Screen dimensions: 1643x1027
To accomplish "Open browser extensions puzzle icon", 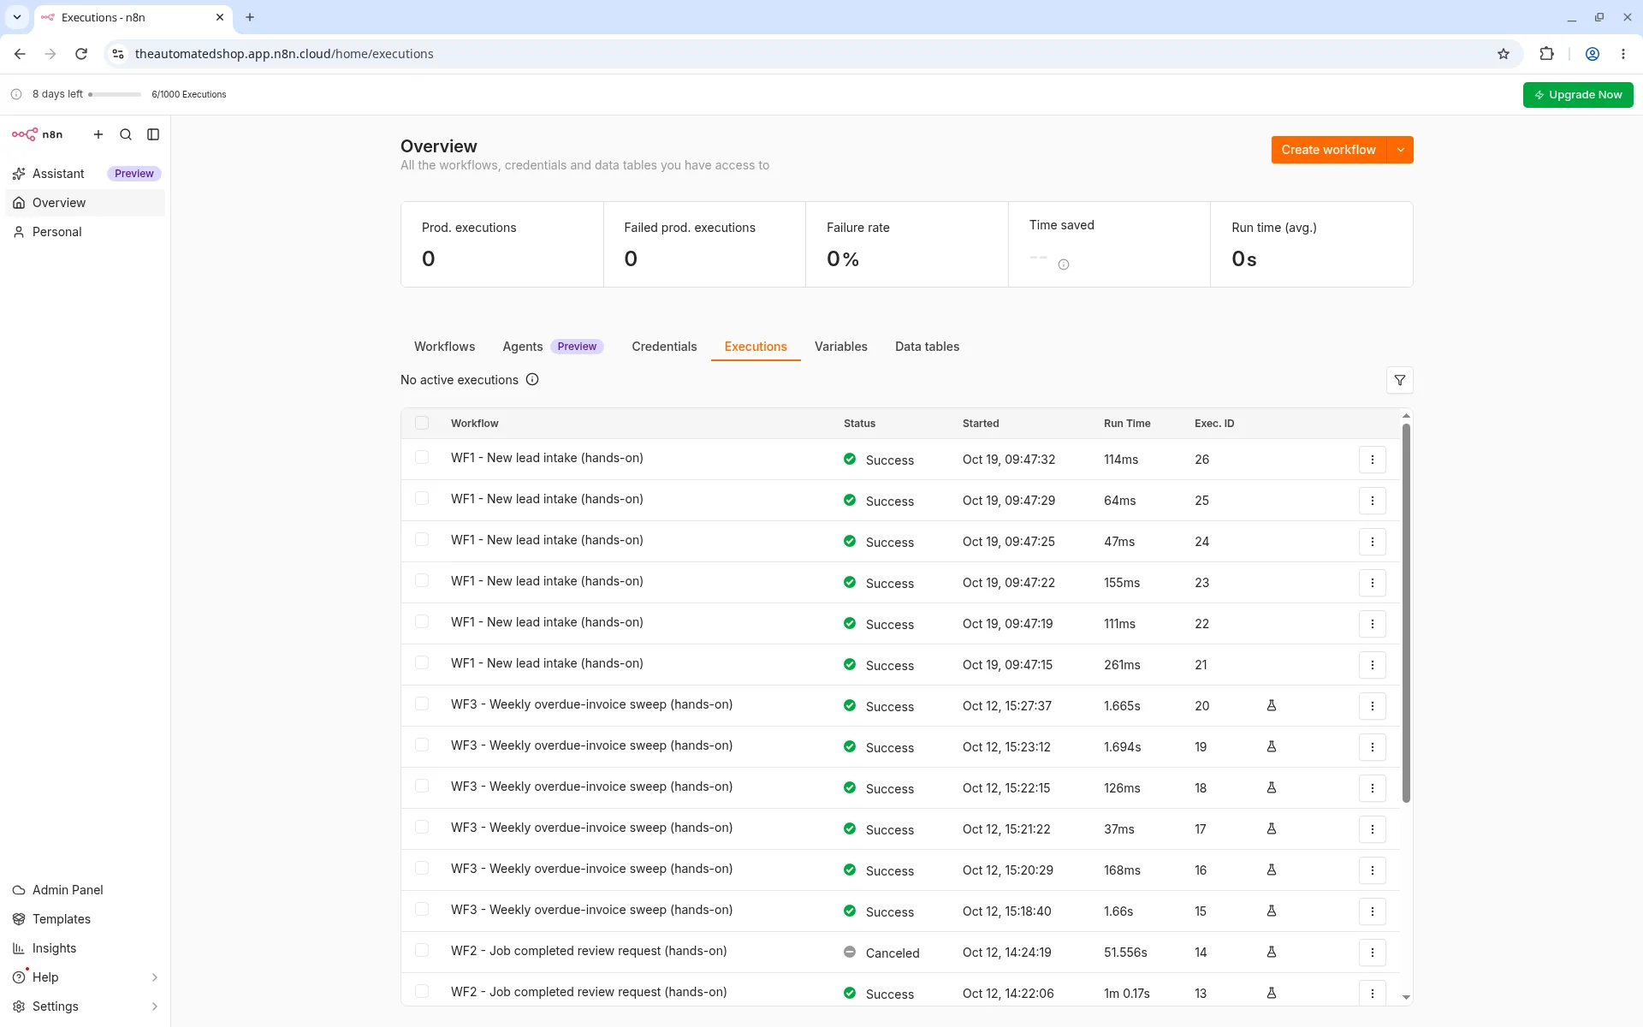I will [x=1546, y=54].
